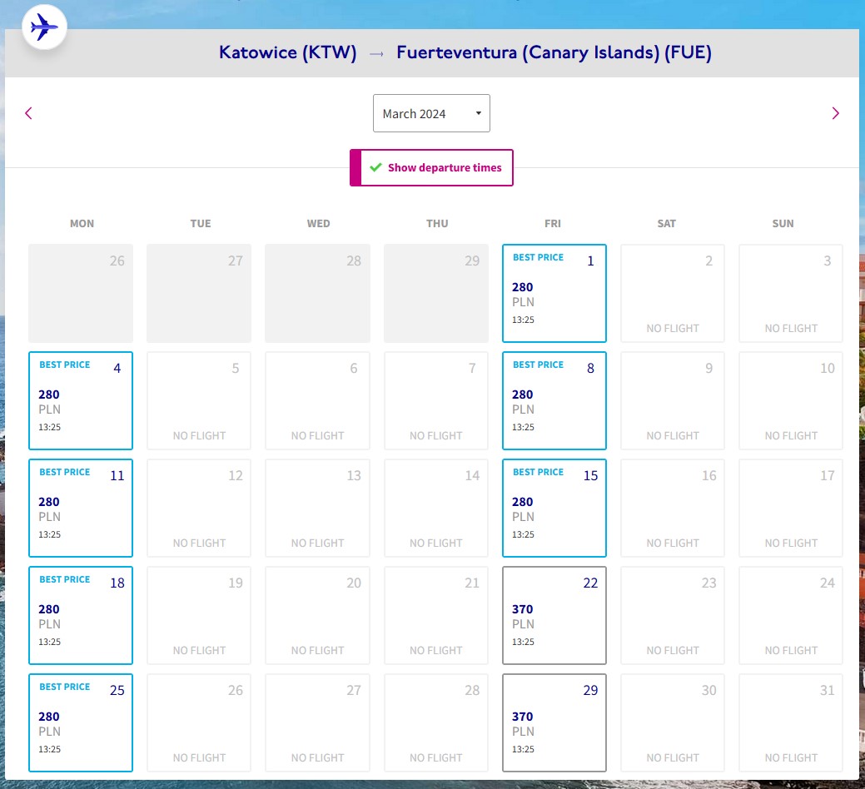The image size is (865, 789).
Task: Click the no-flight day 5 cell
Action: 199,401
